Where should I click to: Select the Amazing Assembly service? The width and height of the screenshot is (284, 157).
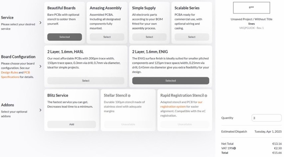pyautogui.click(x=107, y=37)
